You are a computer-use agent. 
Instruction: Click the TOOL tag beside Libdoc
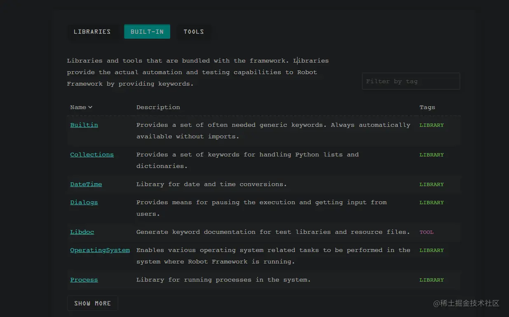pos(427,232)
